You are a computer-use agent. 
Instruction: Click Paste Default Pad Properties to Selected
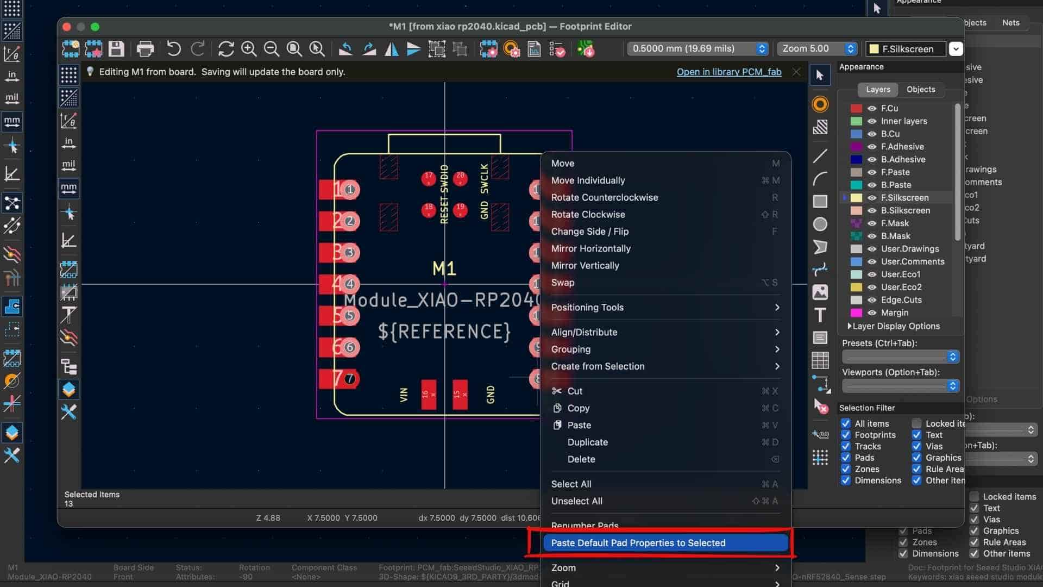(638, 542)
